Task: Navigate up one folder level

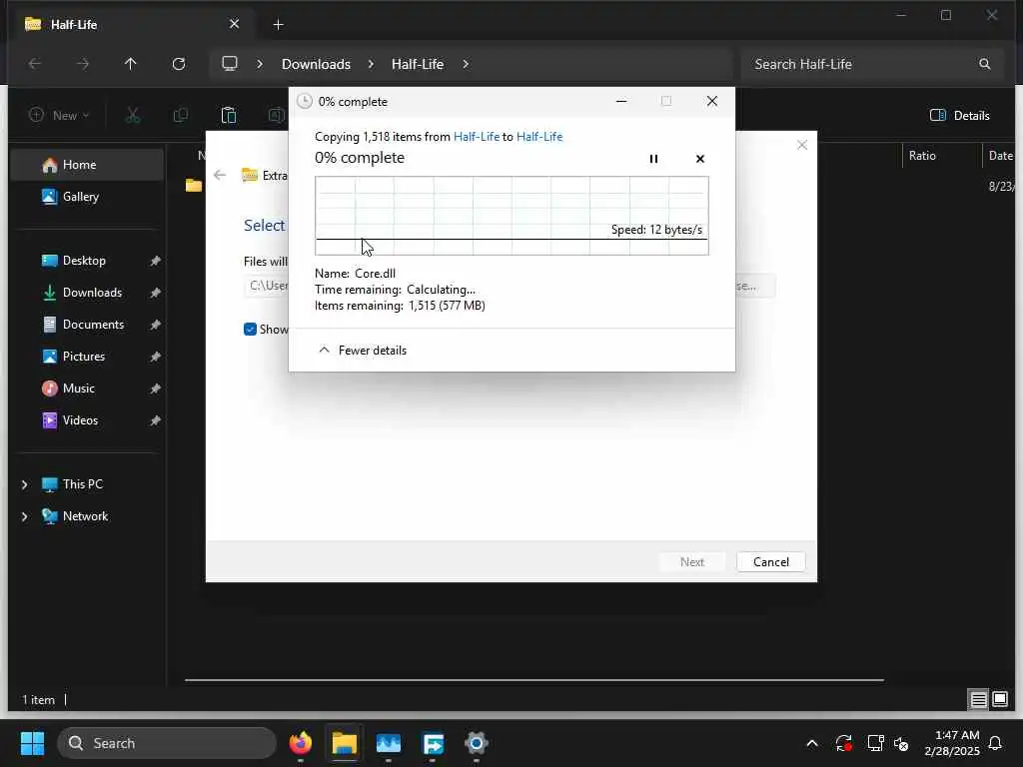Action: tap(131, 64)
